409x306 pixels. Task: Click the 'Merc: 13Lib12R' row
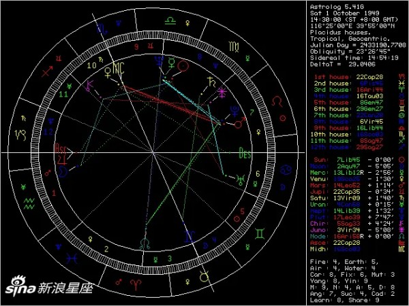point(357,173)
